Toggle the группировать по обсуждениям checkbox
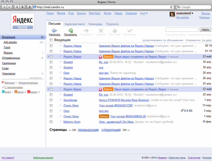This screenshot has height=161, width=212. pyautogui.click(x=144, y=40)
